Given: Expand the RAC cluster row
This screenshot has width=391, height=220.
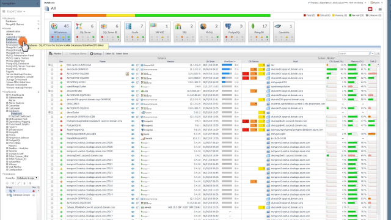Looking at the screenshot, I should pos(49,65).
